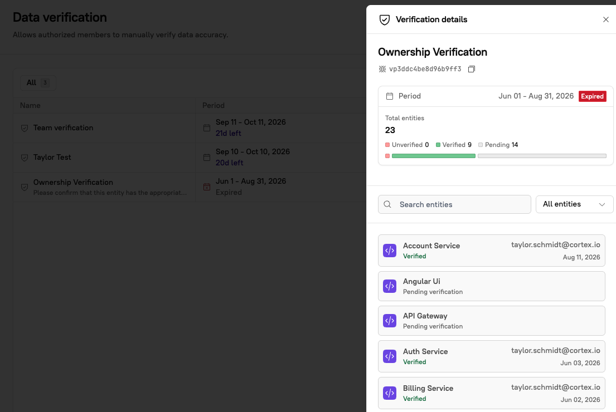Click the Billing Service code icon
The height and width of the screenshot is (412, 616).
(390, 393)
